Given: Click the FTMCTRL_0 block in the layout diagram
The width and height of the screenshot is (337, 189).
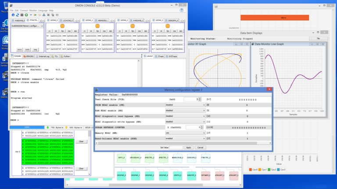Looking at the screenshot, I should (x=206, y=158).
